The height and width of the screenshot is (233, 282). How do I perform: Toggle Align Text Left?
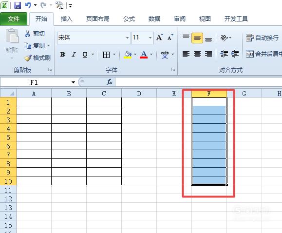coord(186,54)
